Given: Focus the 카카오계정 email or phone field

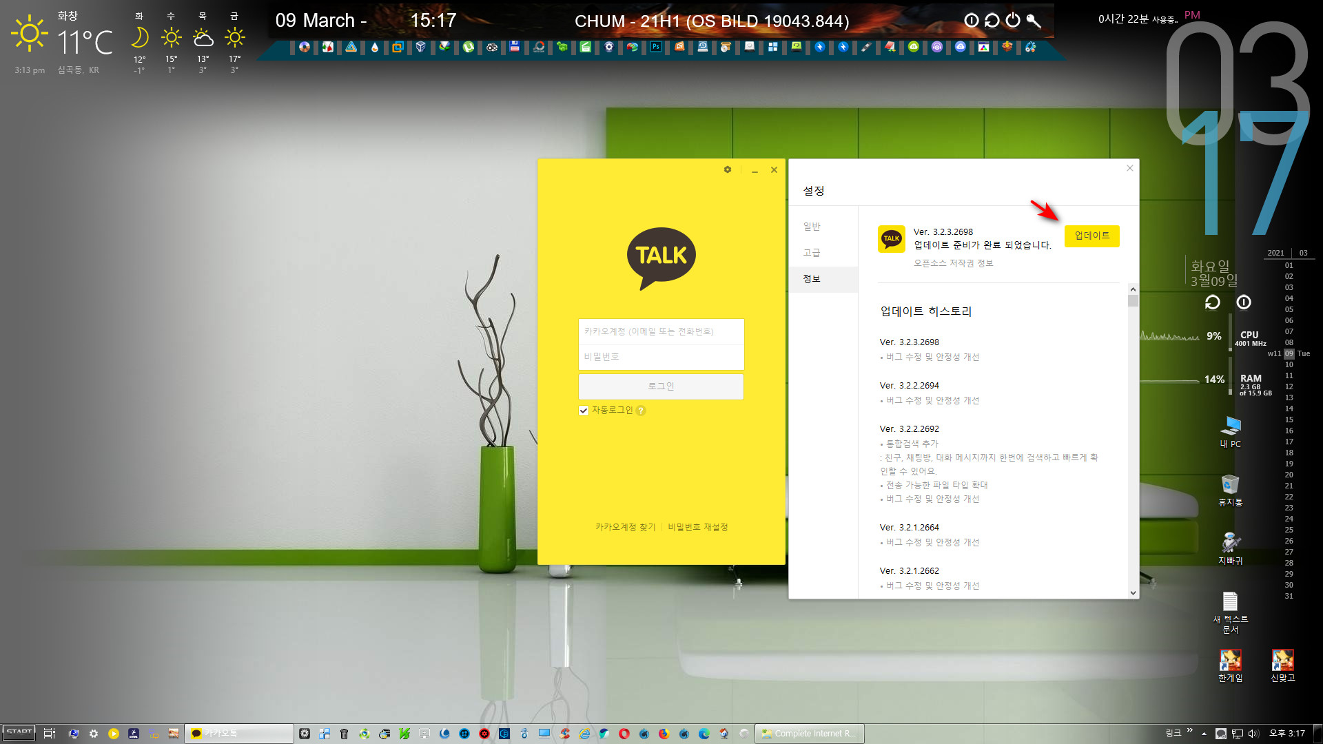Looking at the screenshot, I should pos(661,331).
